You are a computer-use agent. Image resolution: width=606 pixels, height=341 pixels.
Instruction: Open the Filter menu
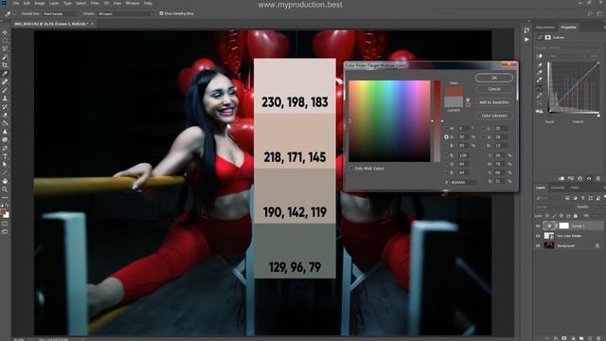pos(95,3)
